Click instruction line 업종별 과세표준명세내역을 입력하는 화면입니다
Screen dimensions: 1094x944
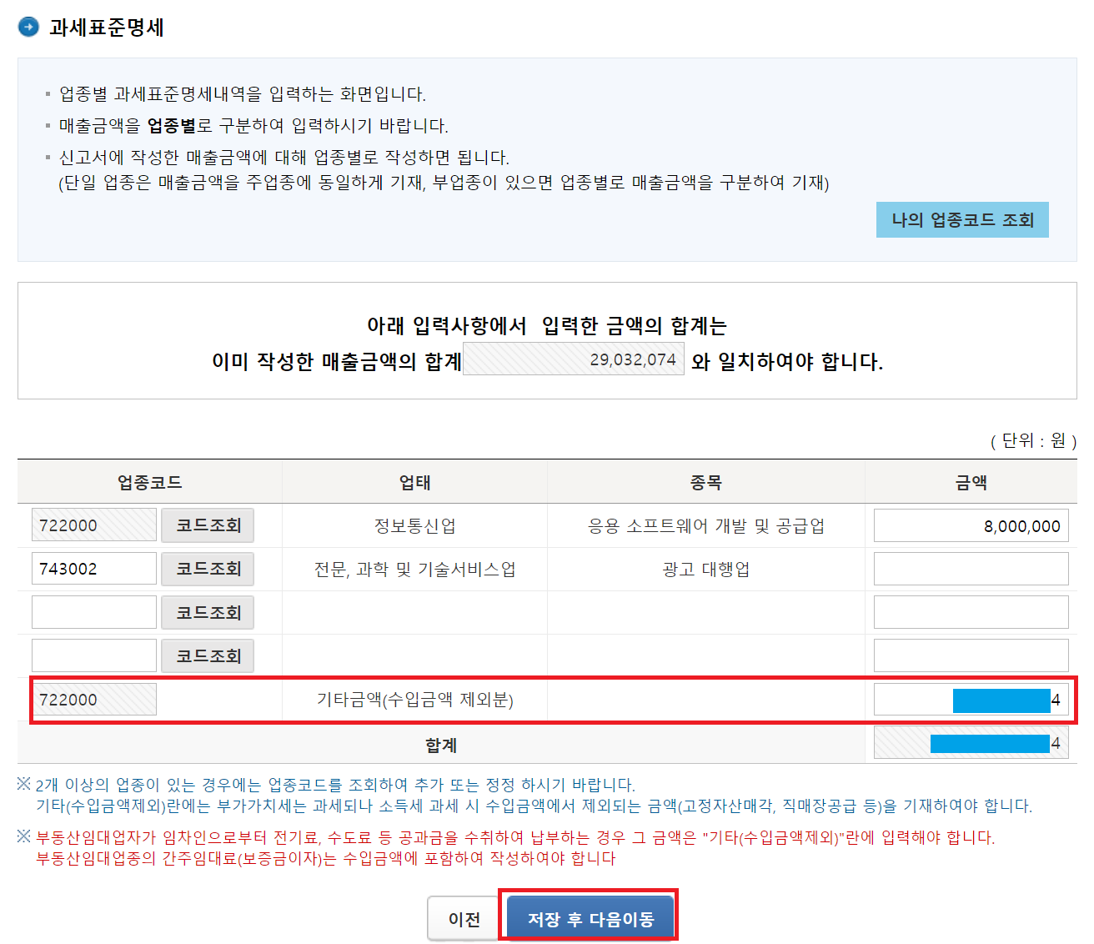[x=243, y=94]
